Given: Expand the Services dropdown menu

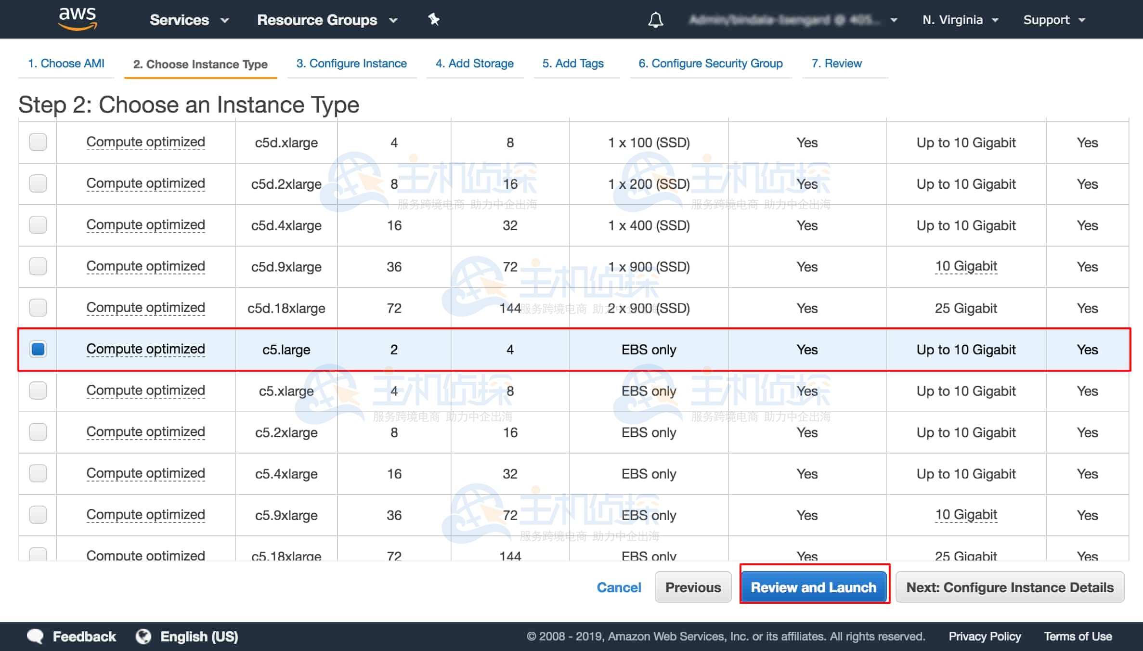Looking at the screenshot, I should click(x=189, y=20).
